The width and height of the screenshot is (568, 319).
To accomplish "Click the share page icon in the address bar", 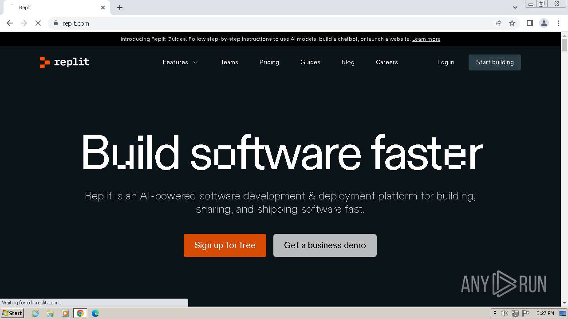I will click(x=498, y=23).
